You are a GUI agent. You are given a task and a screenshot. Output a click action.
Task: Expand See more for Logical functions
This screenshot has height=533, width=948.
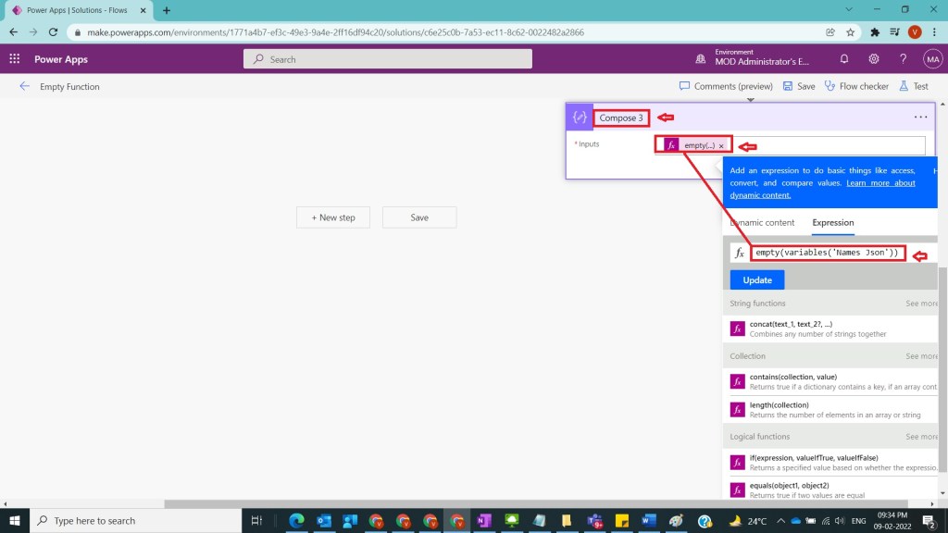click(x=921, y=437)
